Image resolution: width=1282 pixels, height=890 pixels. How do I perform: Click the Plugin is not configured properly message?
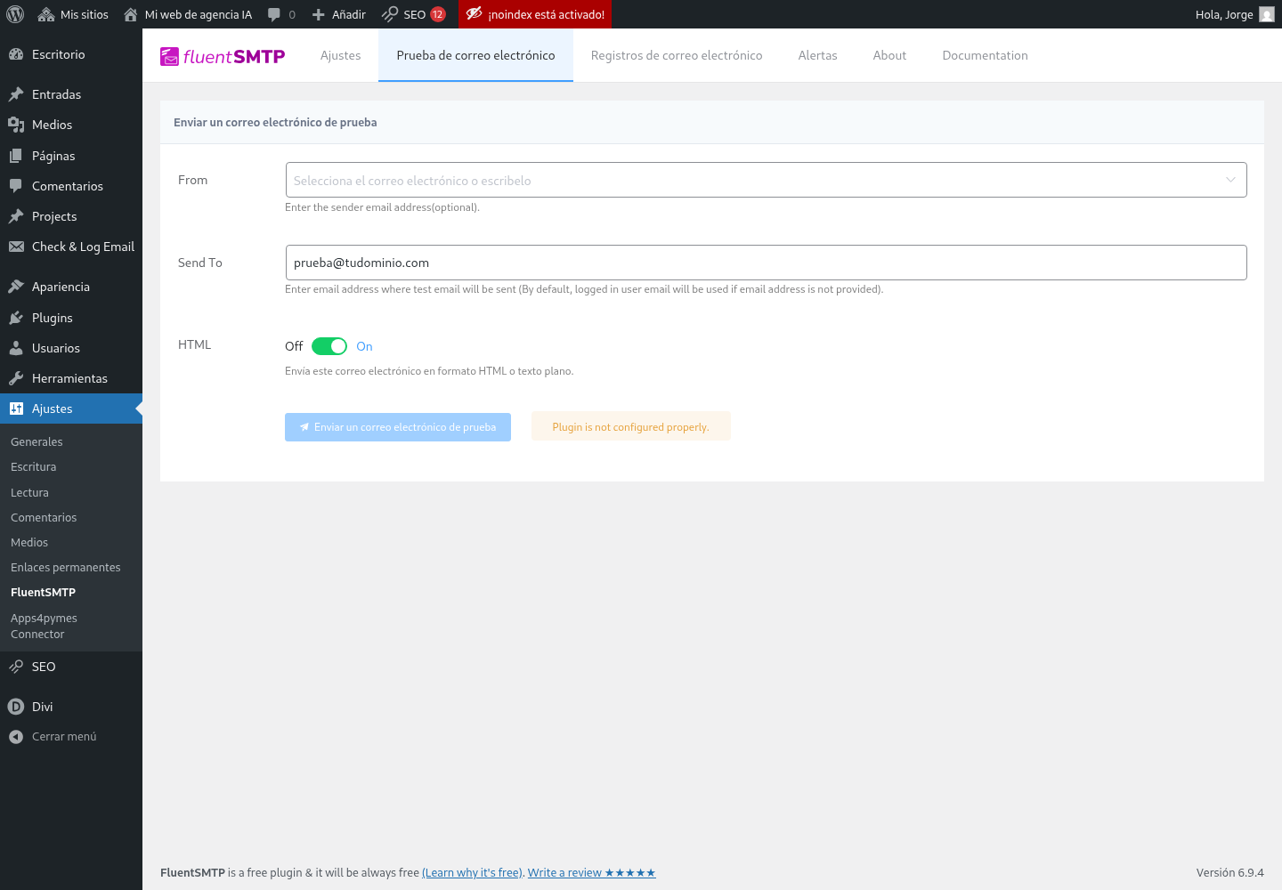coord(630,427)
